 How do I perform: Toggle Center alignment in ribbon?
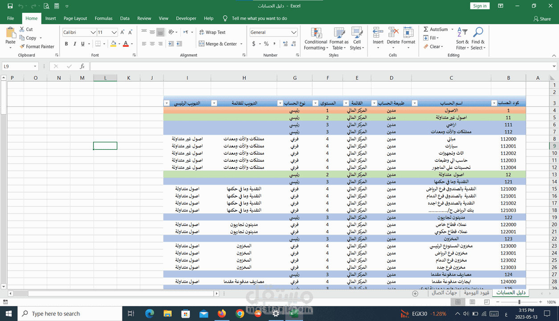(152, 44)
